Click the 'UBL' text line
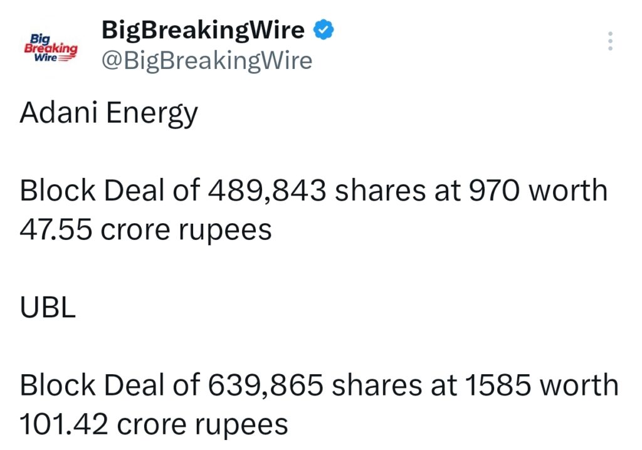This screenshot has height=450, width=642. point(47,306)
